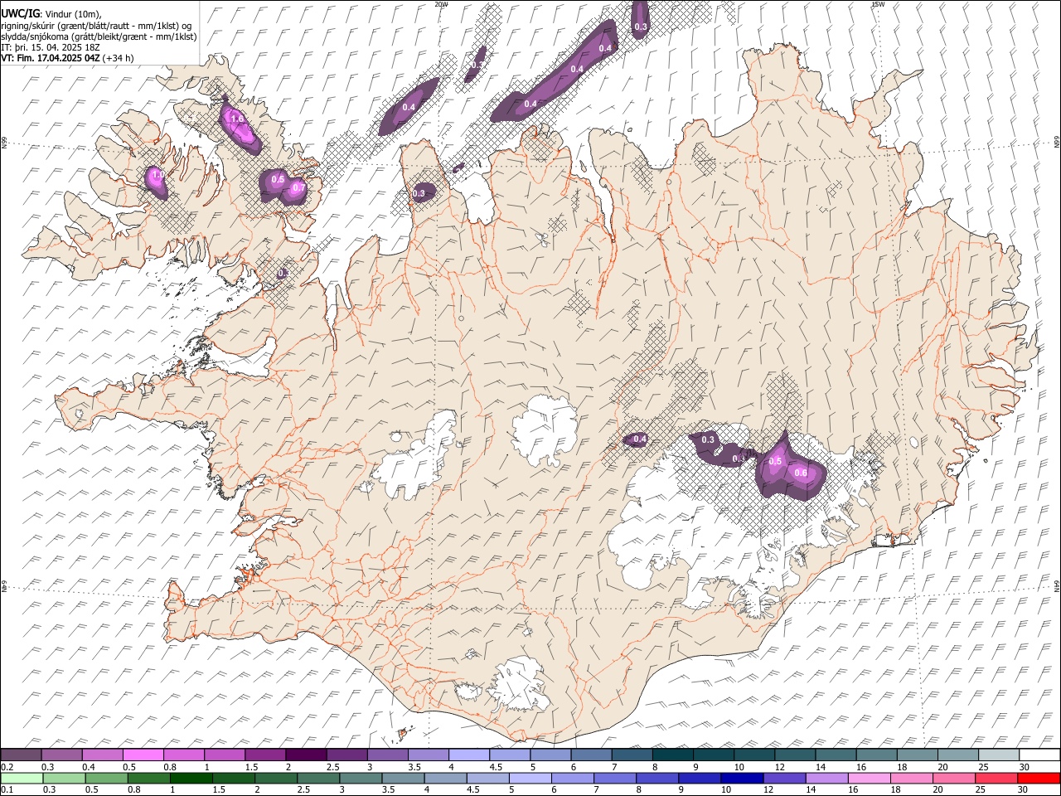Click the deep blue lower swatch between 10 and 12
1061x796 pixels.
click(742, 778)
